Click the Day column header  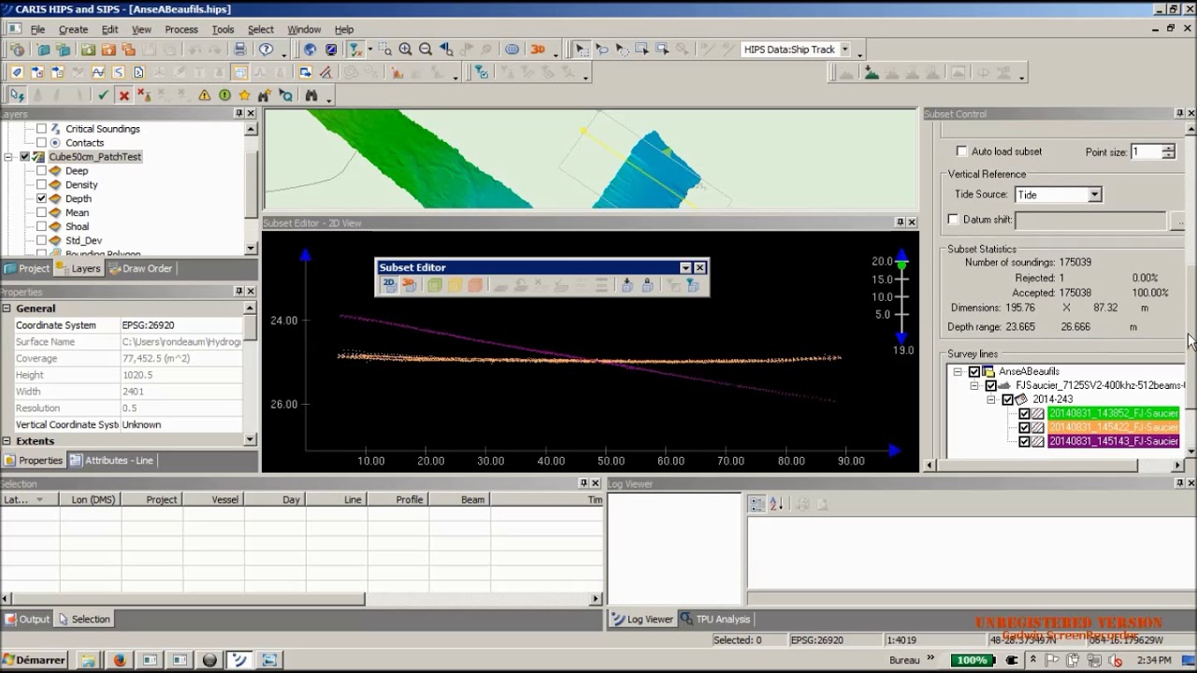click(x=276, y=500)
